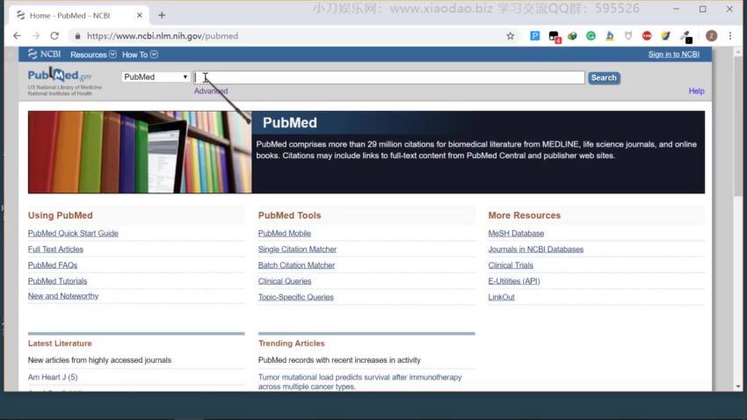Image resolution: width=747 pixels, height=420 pixels.
Task: Click the page vertical scrollbar thumb
Action: (738, 127)
